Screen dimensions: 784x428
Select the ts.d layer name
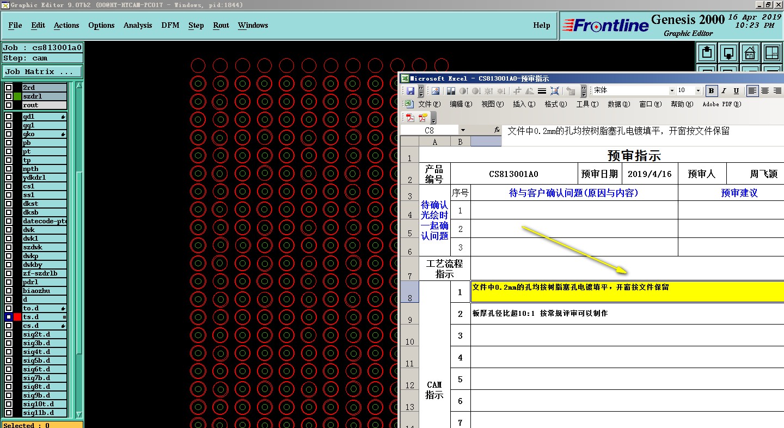point(45,317)
